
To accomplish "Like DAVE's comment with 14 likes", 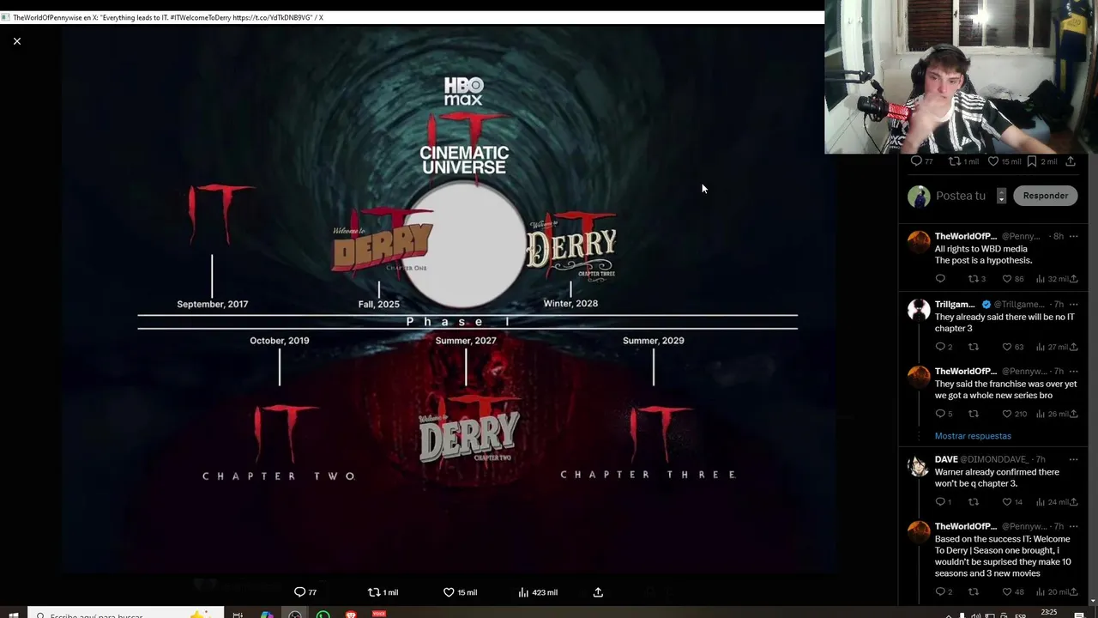I will point(1013,502).
